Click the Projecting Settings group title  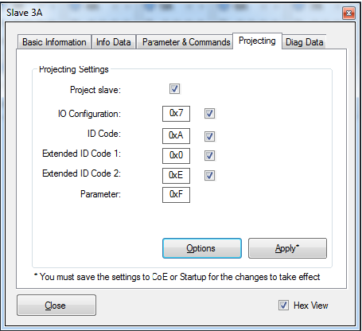[74, 69]
